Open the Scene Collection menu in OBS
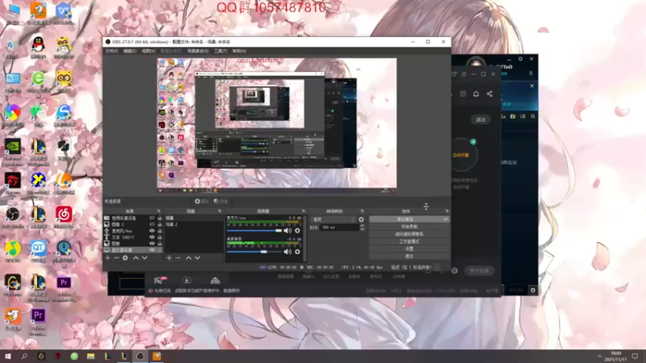646x363 pixels. [198, 51]
